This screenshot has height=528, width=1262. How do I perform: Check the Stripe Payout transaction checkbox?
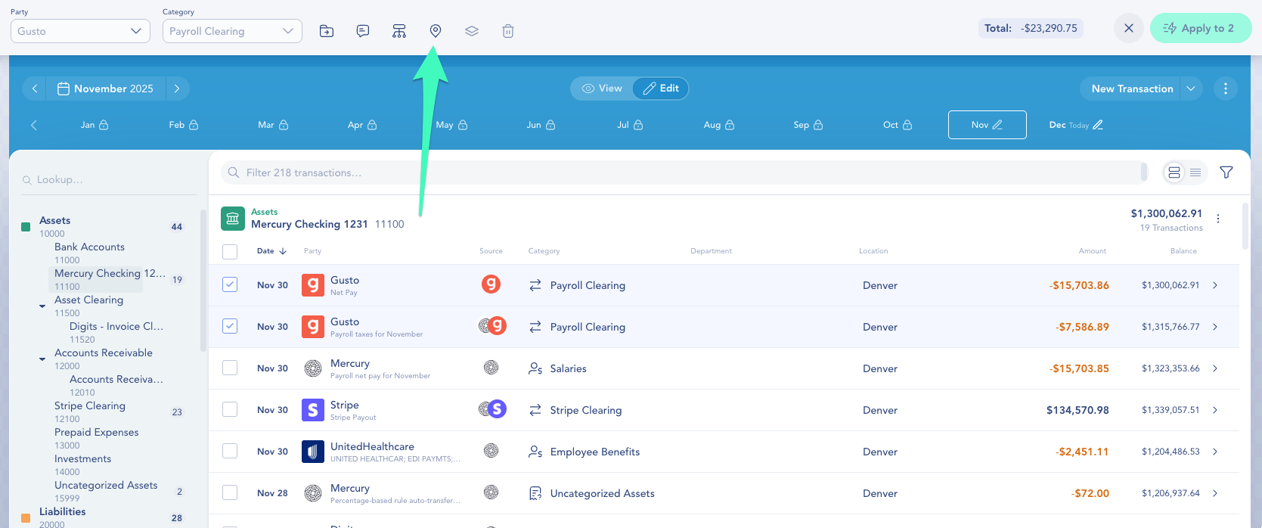point(230,410)
